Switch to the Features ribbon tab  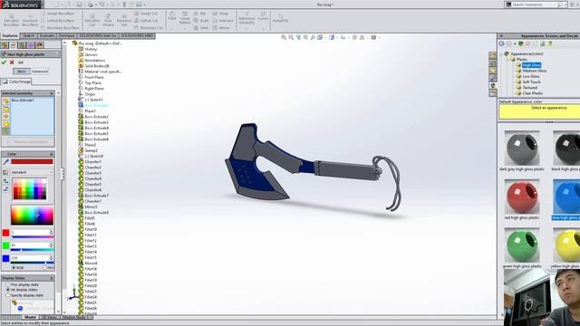[x=10, y=36]
